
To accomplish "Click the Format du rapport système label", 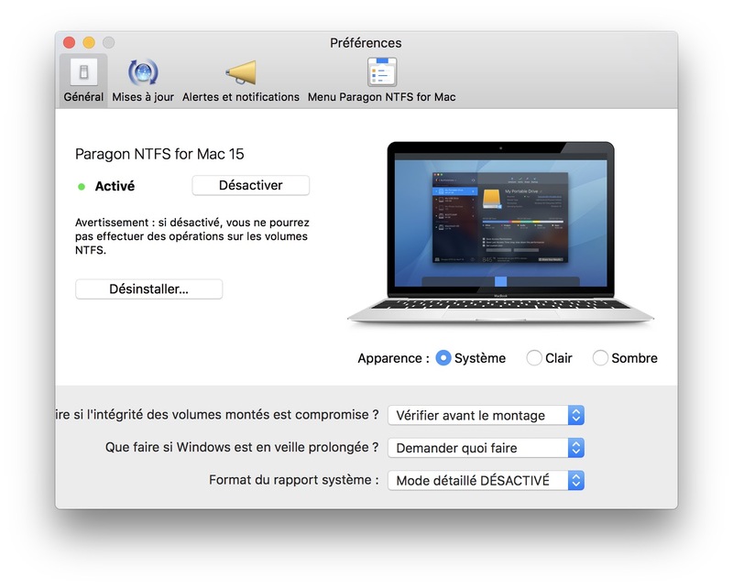I will click(293, 480).
